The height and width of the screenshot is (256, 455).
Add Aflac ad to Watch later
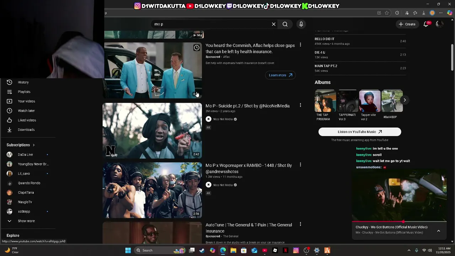197,48
